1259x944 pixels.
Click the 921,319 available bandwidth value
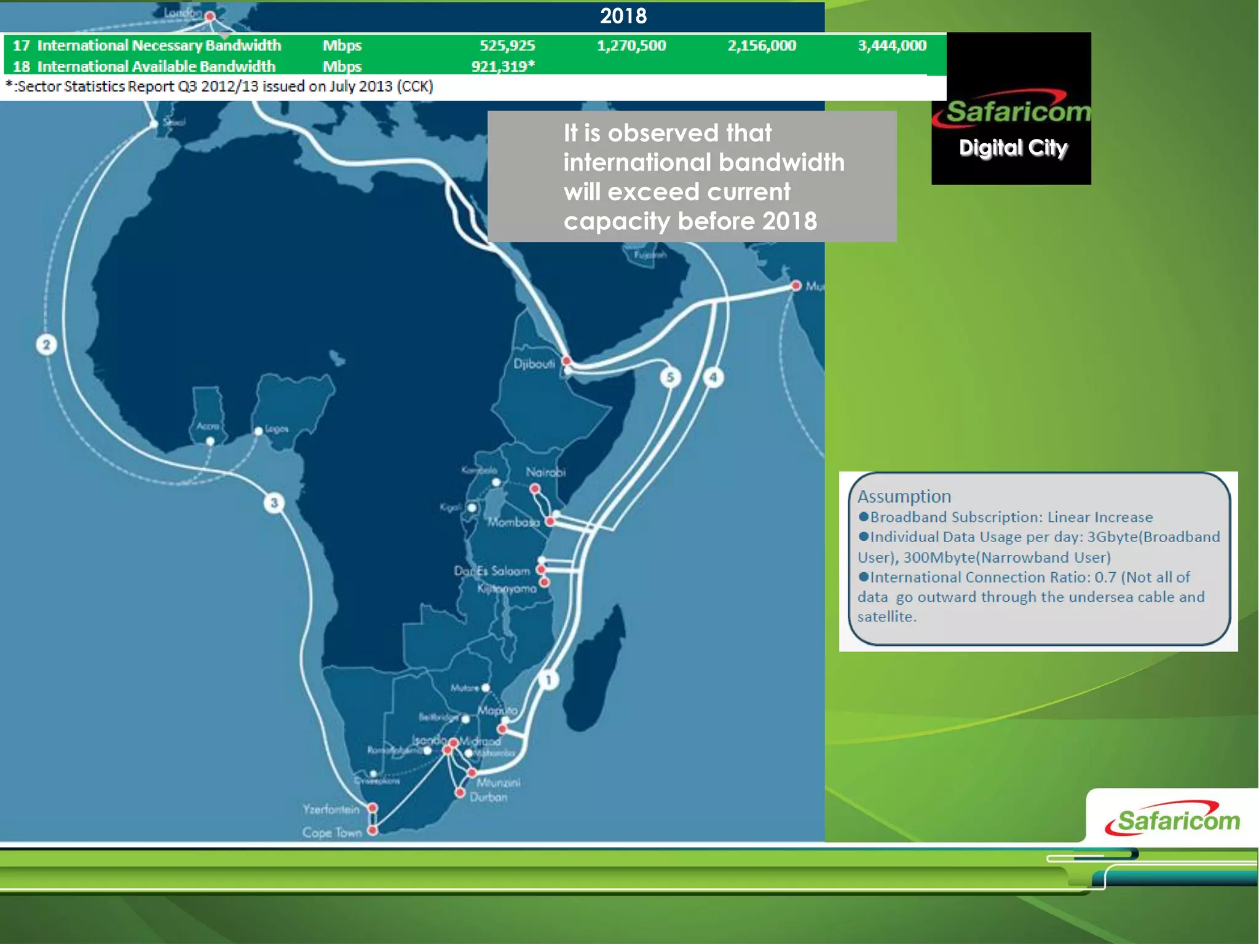502,66
